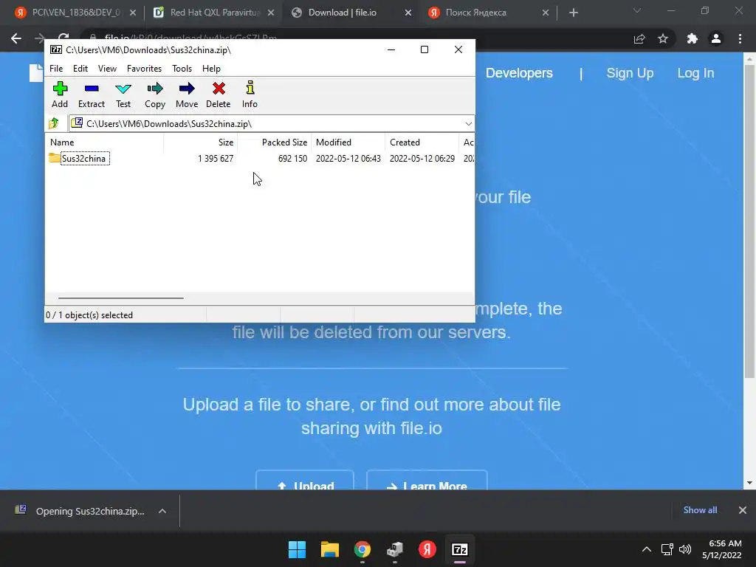The height and width of the screenshot is (567, 756).
Task: Open the Tools menu in 7-Zip
Action: point(182,69)
